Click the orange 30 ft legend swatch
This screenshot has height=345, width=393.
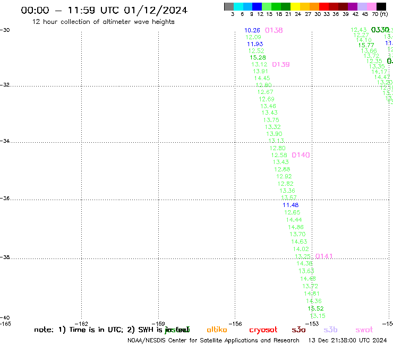[x=314, y=6]
